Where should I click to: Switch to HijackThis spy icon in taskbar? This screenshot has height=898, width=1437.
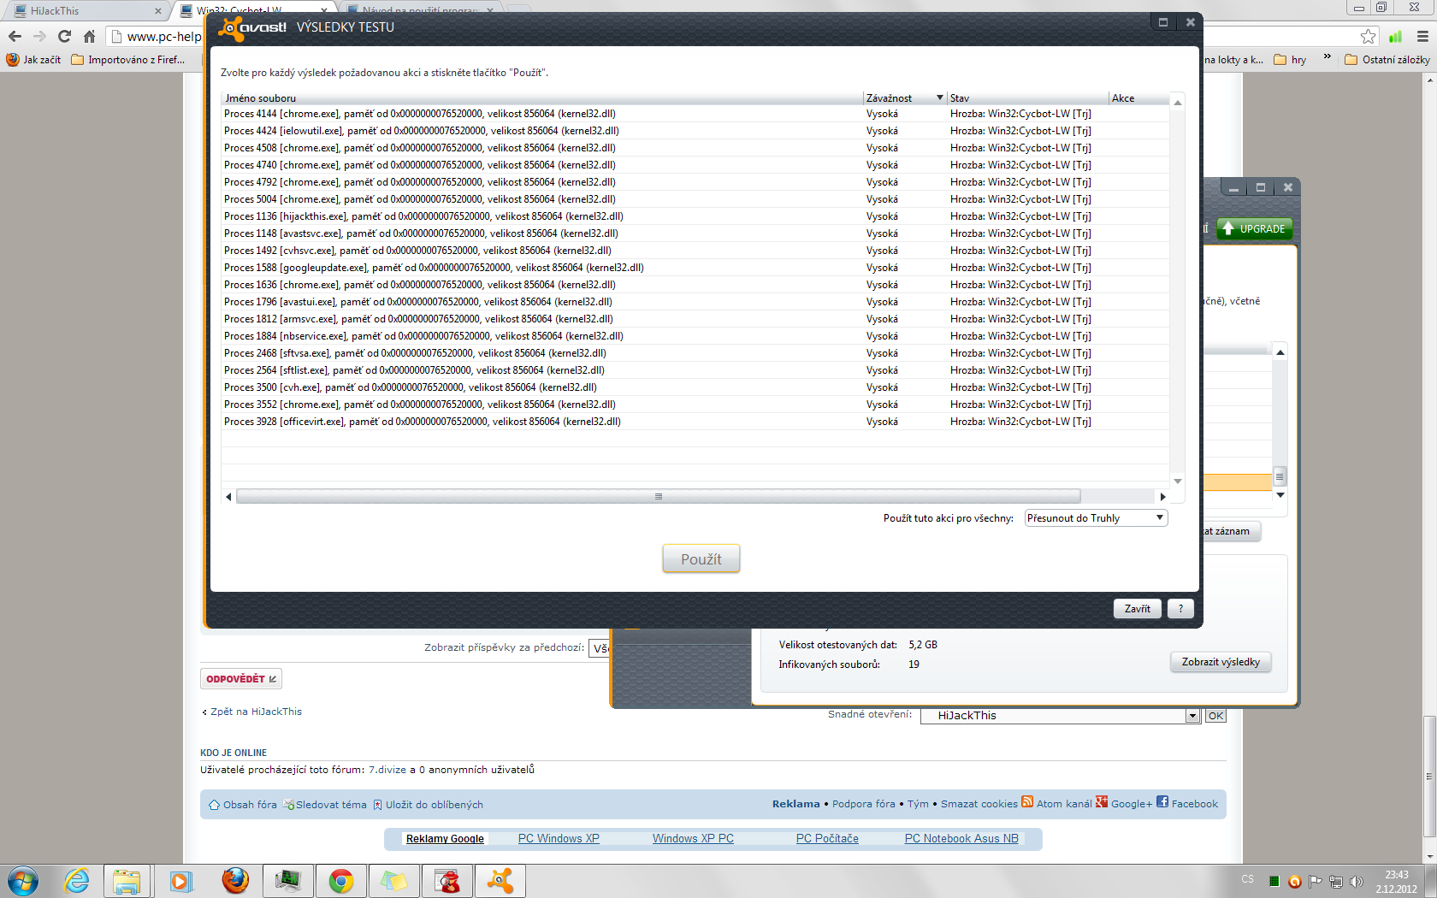[x=447, y=881]
